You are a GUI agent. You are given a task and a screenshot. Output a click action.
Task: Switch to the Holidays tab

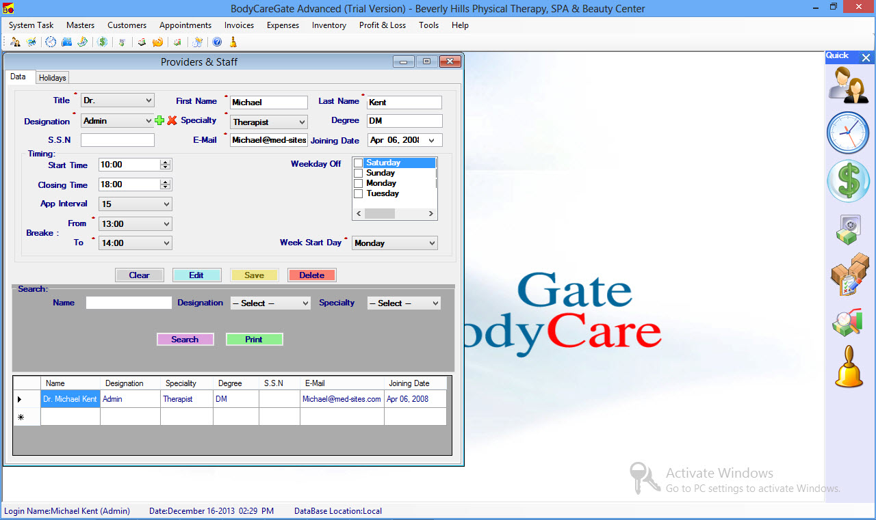pos(53,78)
